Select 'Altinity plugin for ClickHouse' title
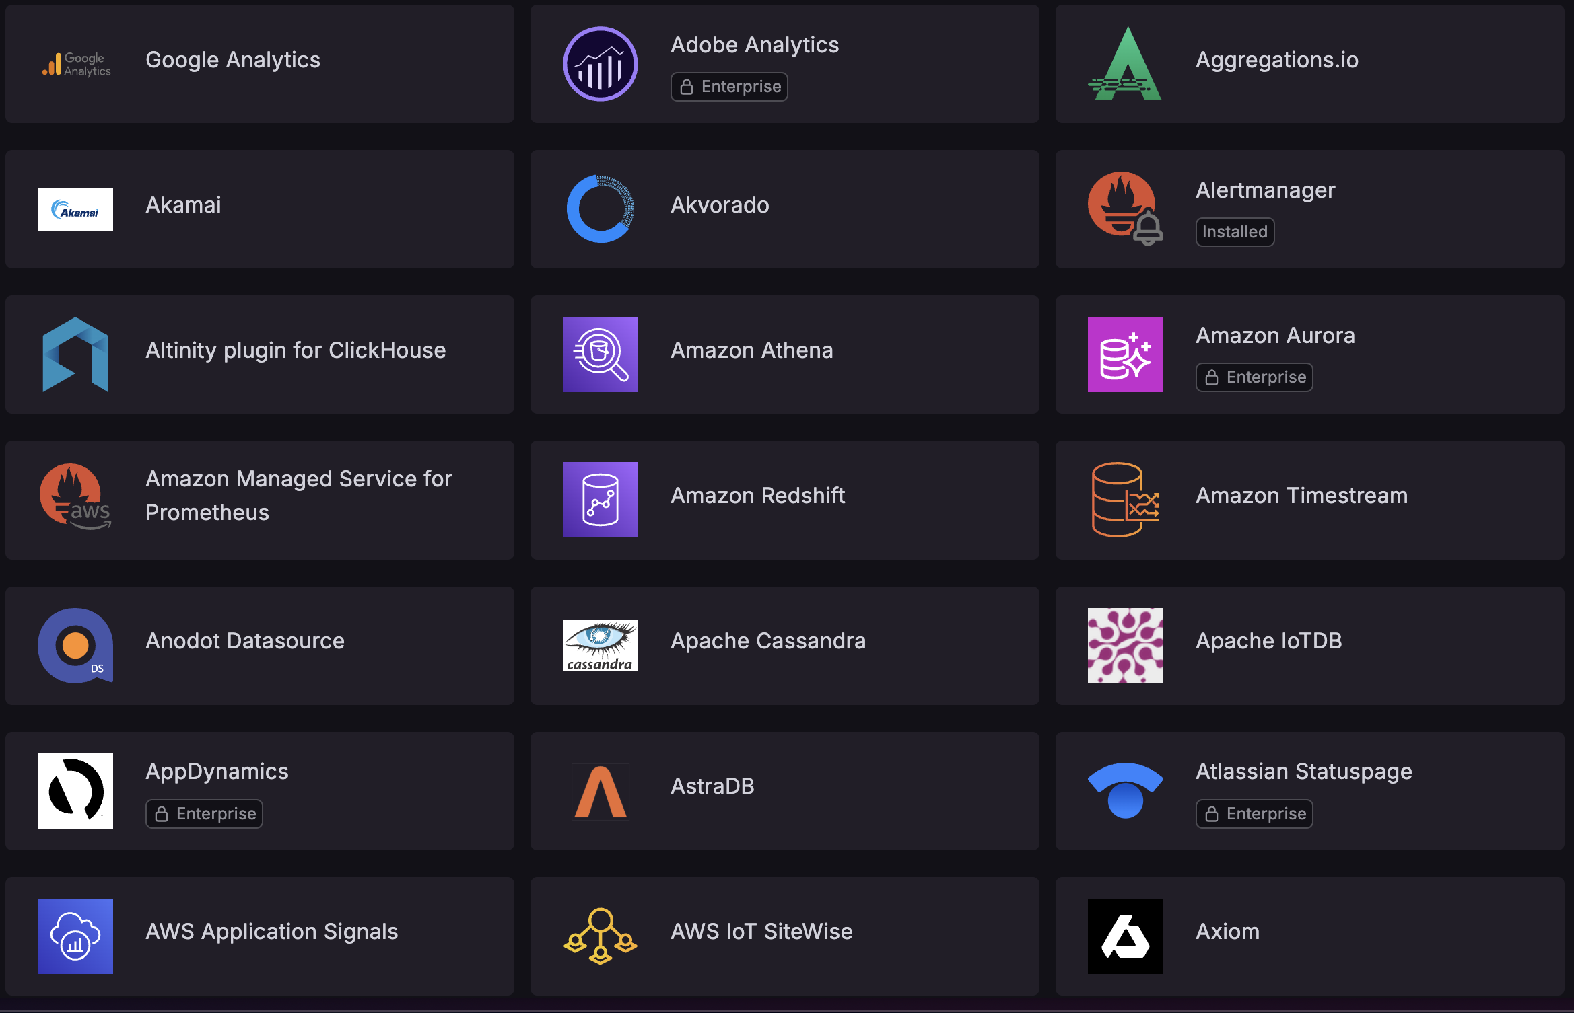This screenshot has width=1574, height=1013. pos(296,350)
